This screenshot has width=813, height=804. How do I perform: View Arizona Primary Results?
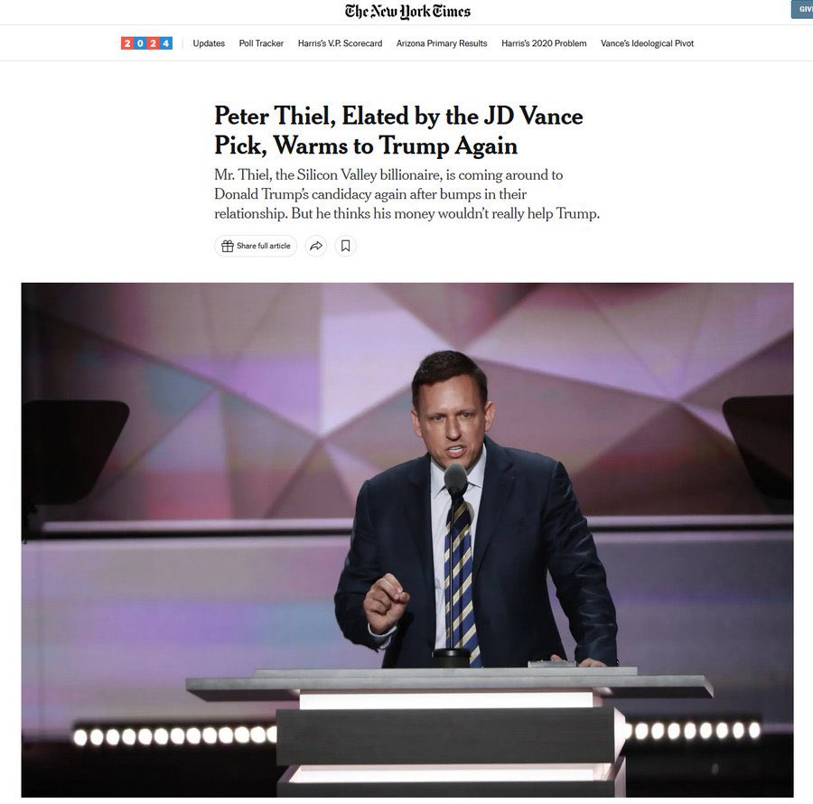(442, 43)
